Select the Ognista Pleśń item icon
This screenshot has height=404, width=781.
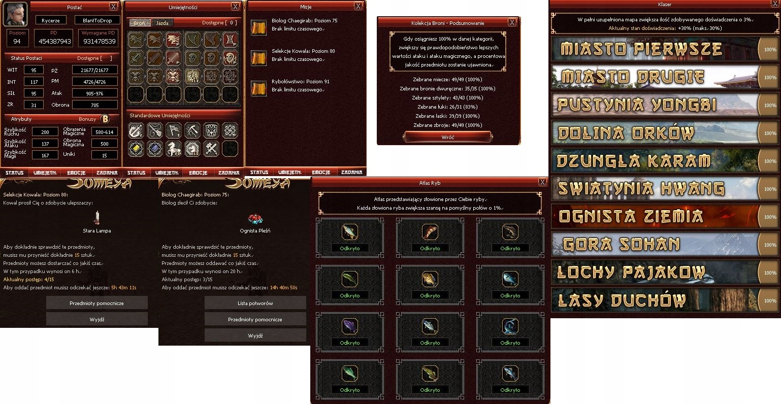click(255, 219)
